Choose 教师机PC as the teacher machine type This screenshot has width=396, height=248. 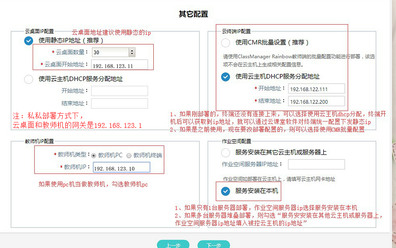(x=94, y=155)
